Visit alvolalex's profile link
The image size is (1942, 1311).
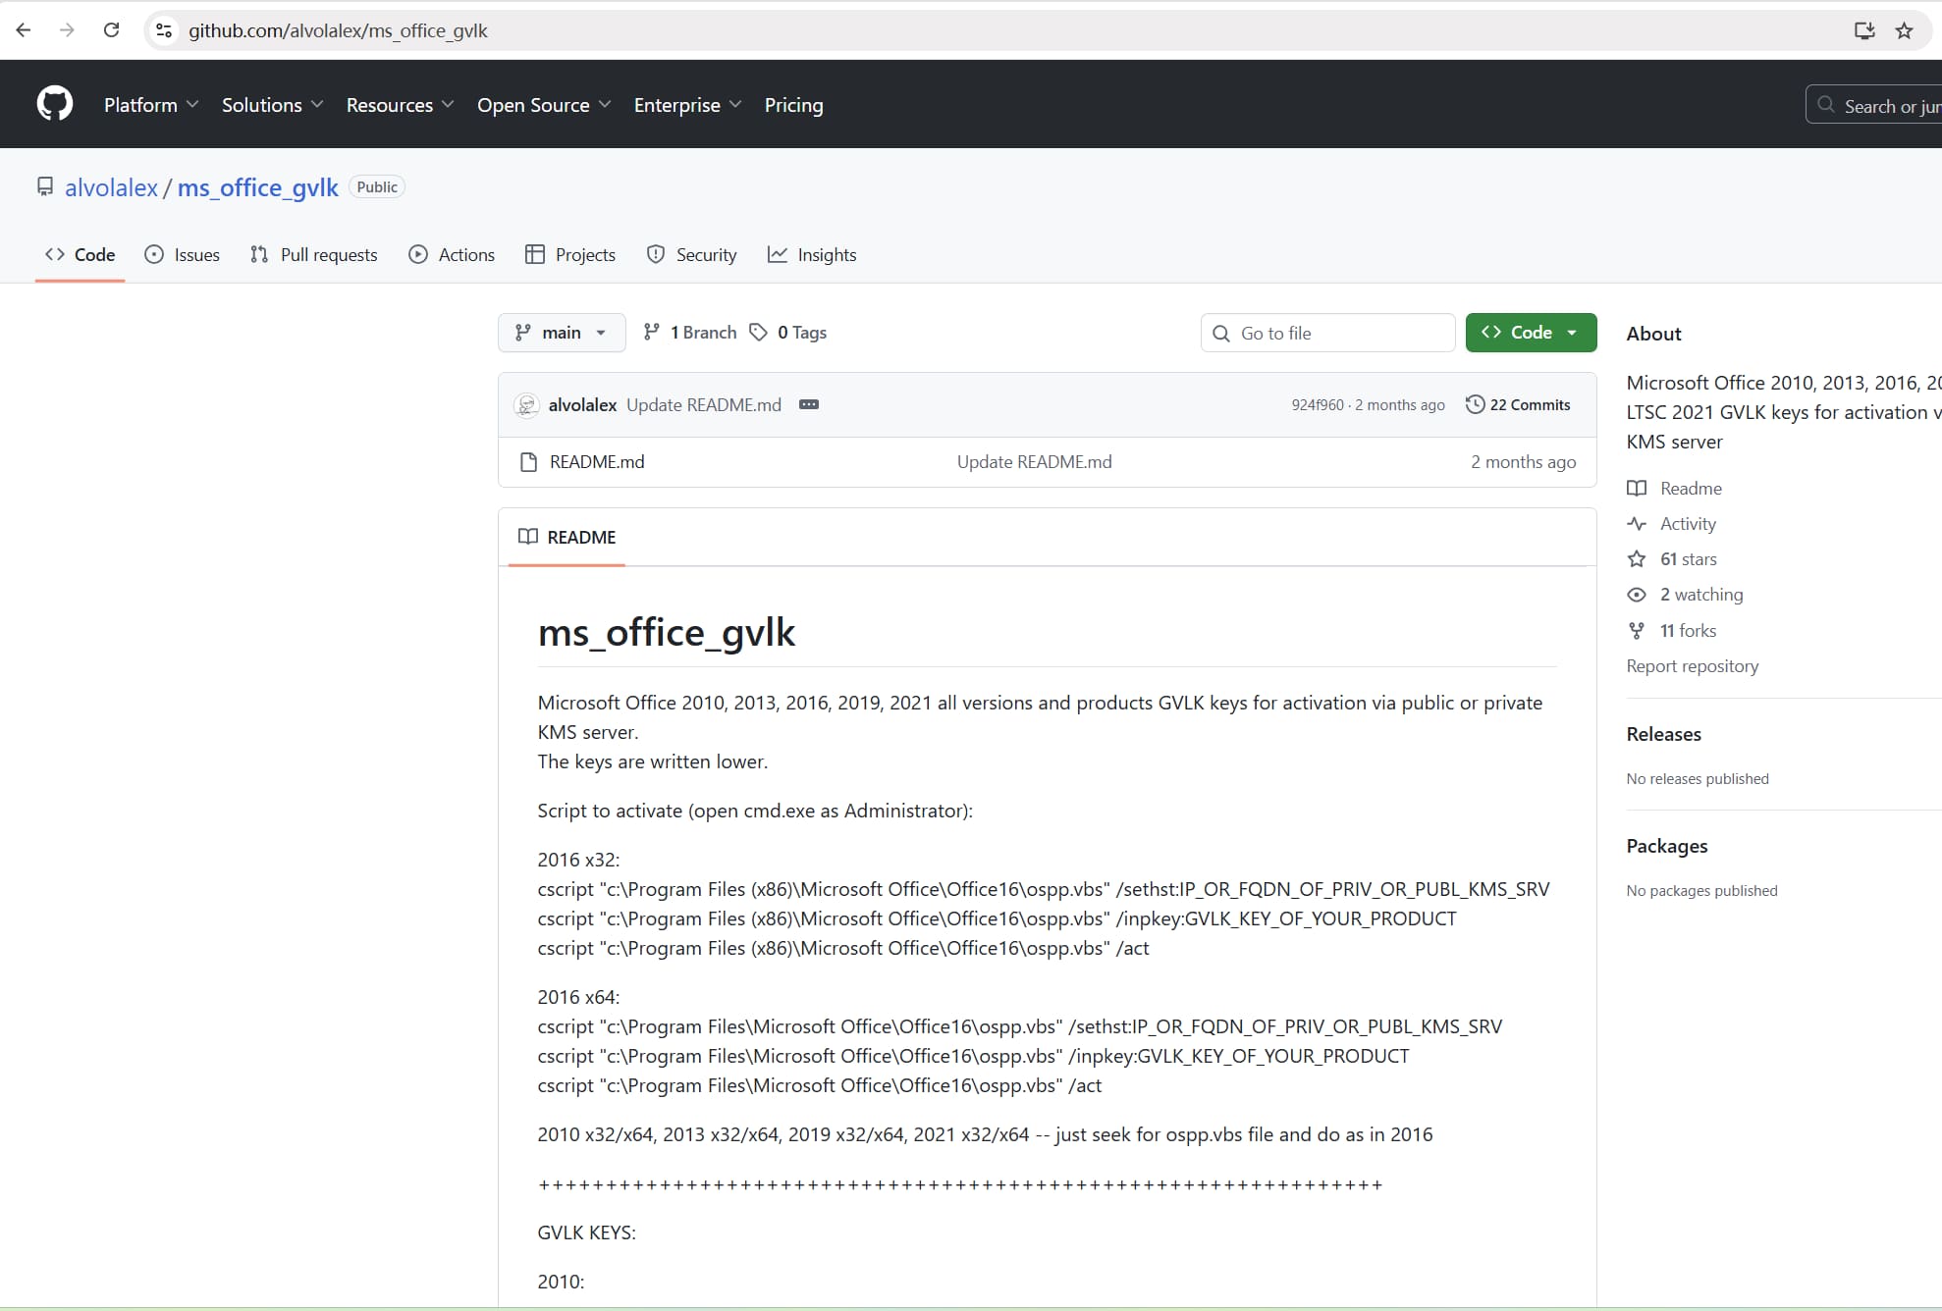112,187
